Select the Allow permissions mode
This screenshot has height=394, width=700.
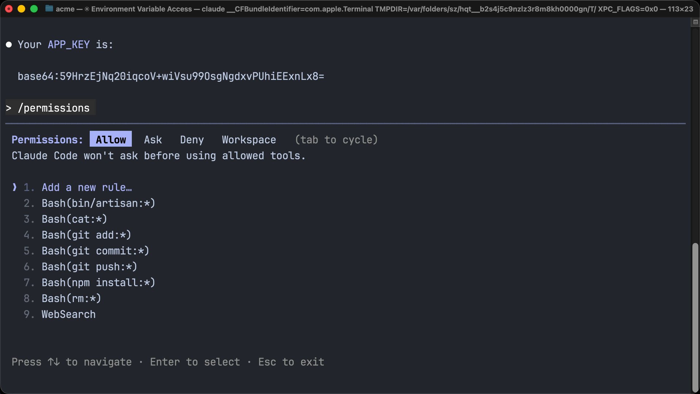coord(110,139)
